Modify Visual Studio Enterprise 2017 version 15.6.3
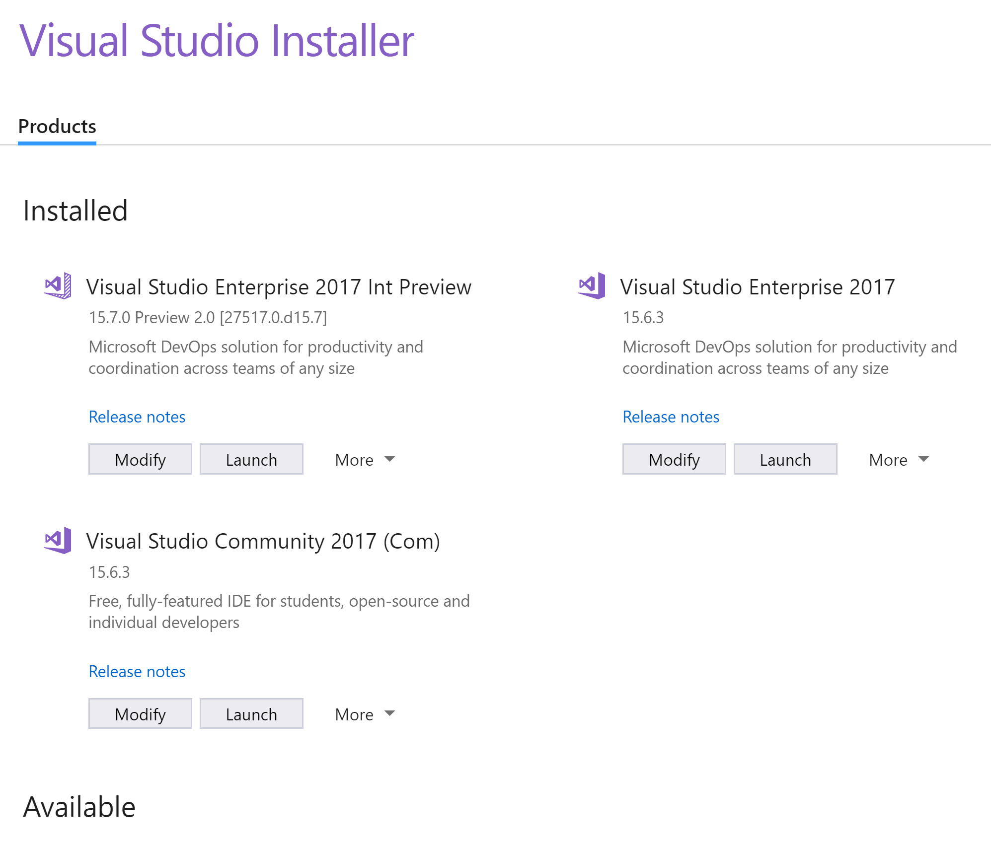The height and width of the screenshot is (844, 991). click(x=674, y=459)
